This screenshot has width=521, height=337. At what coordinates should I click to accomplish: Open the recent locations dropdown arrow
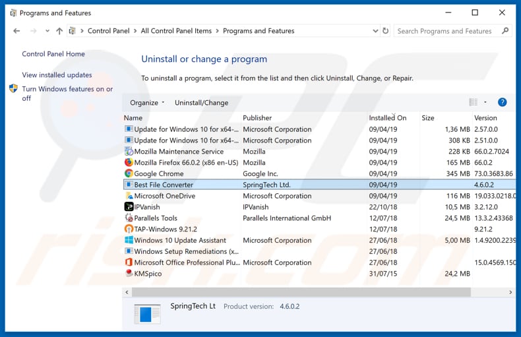tap(47, 31)
